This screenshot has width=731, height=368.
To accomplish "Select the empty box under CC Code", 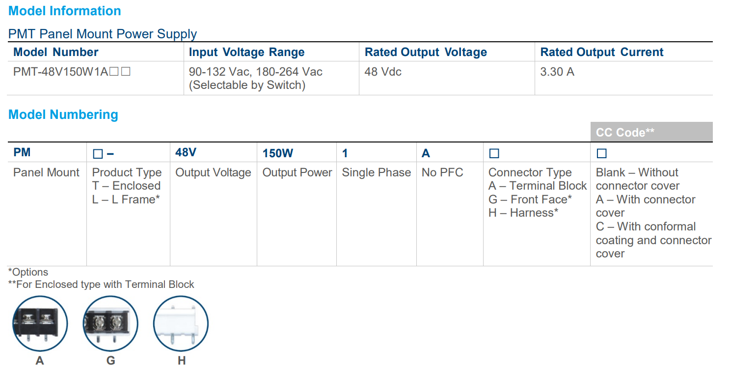I will (601, 154).
